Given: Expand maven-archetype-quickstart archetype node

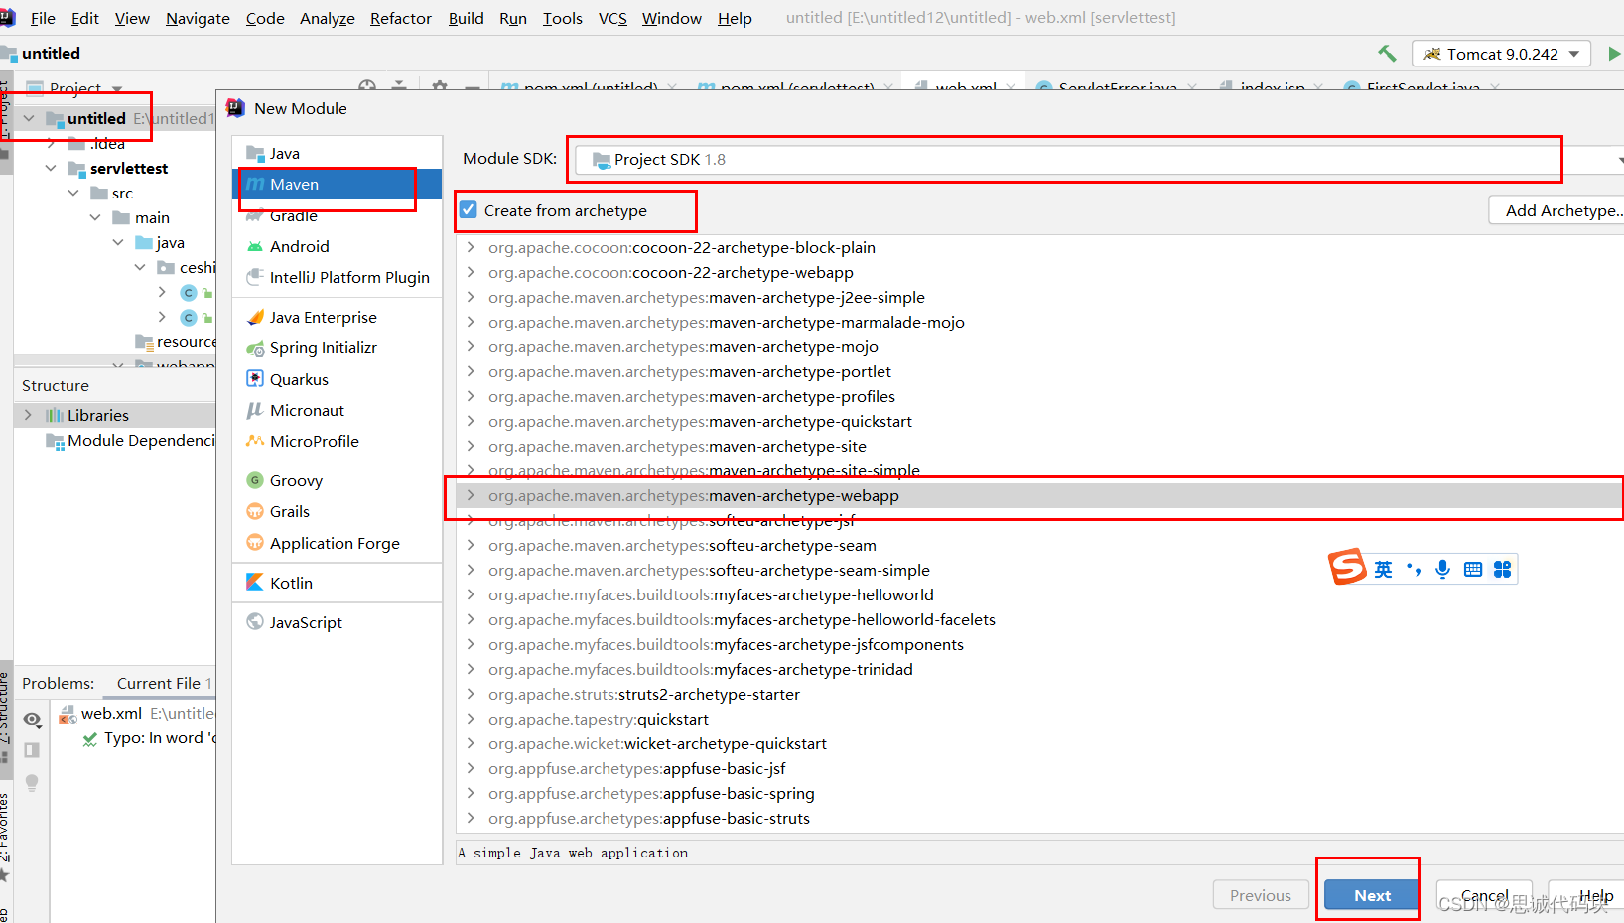Looking at the screenshot, I should coord(471,421).
